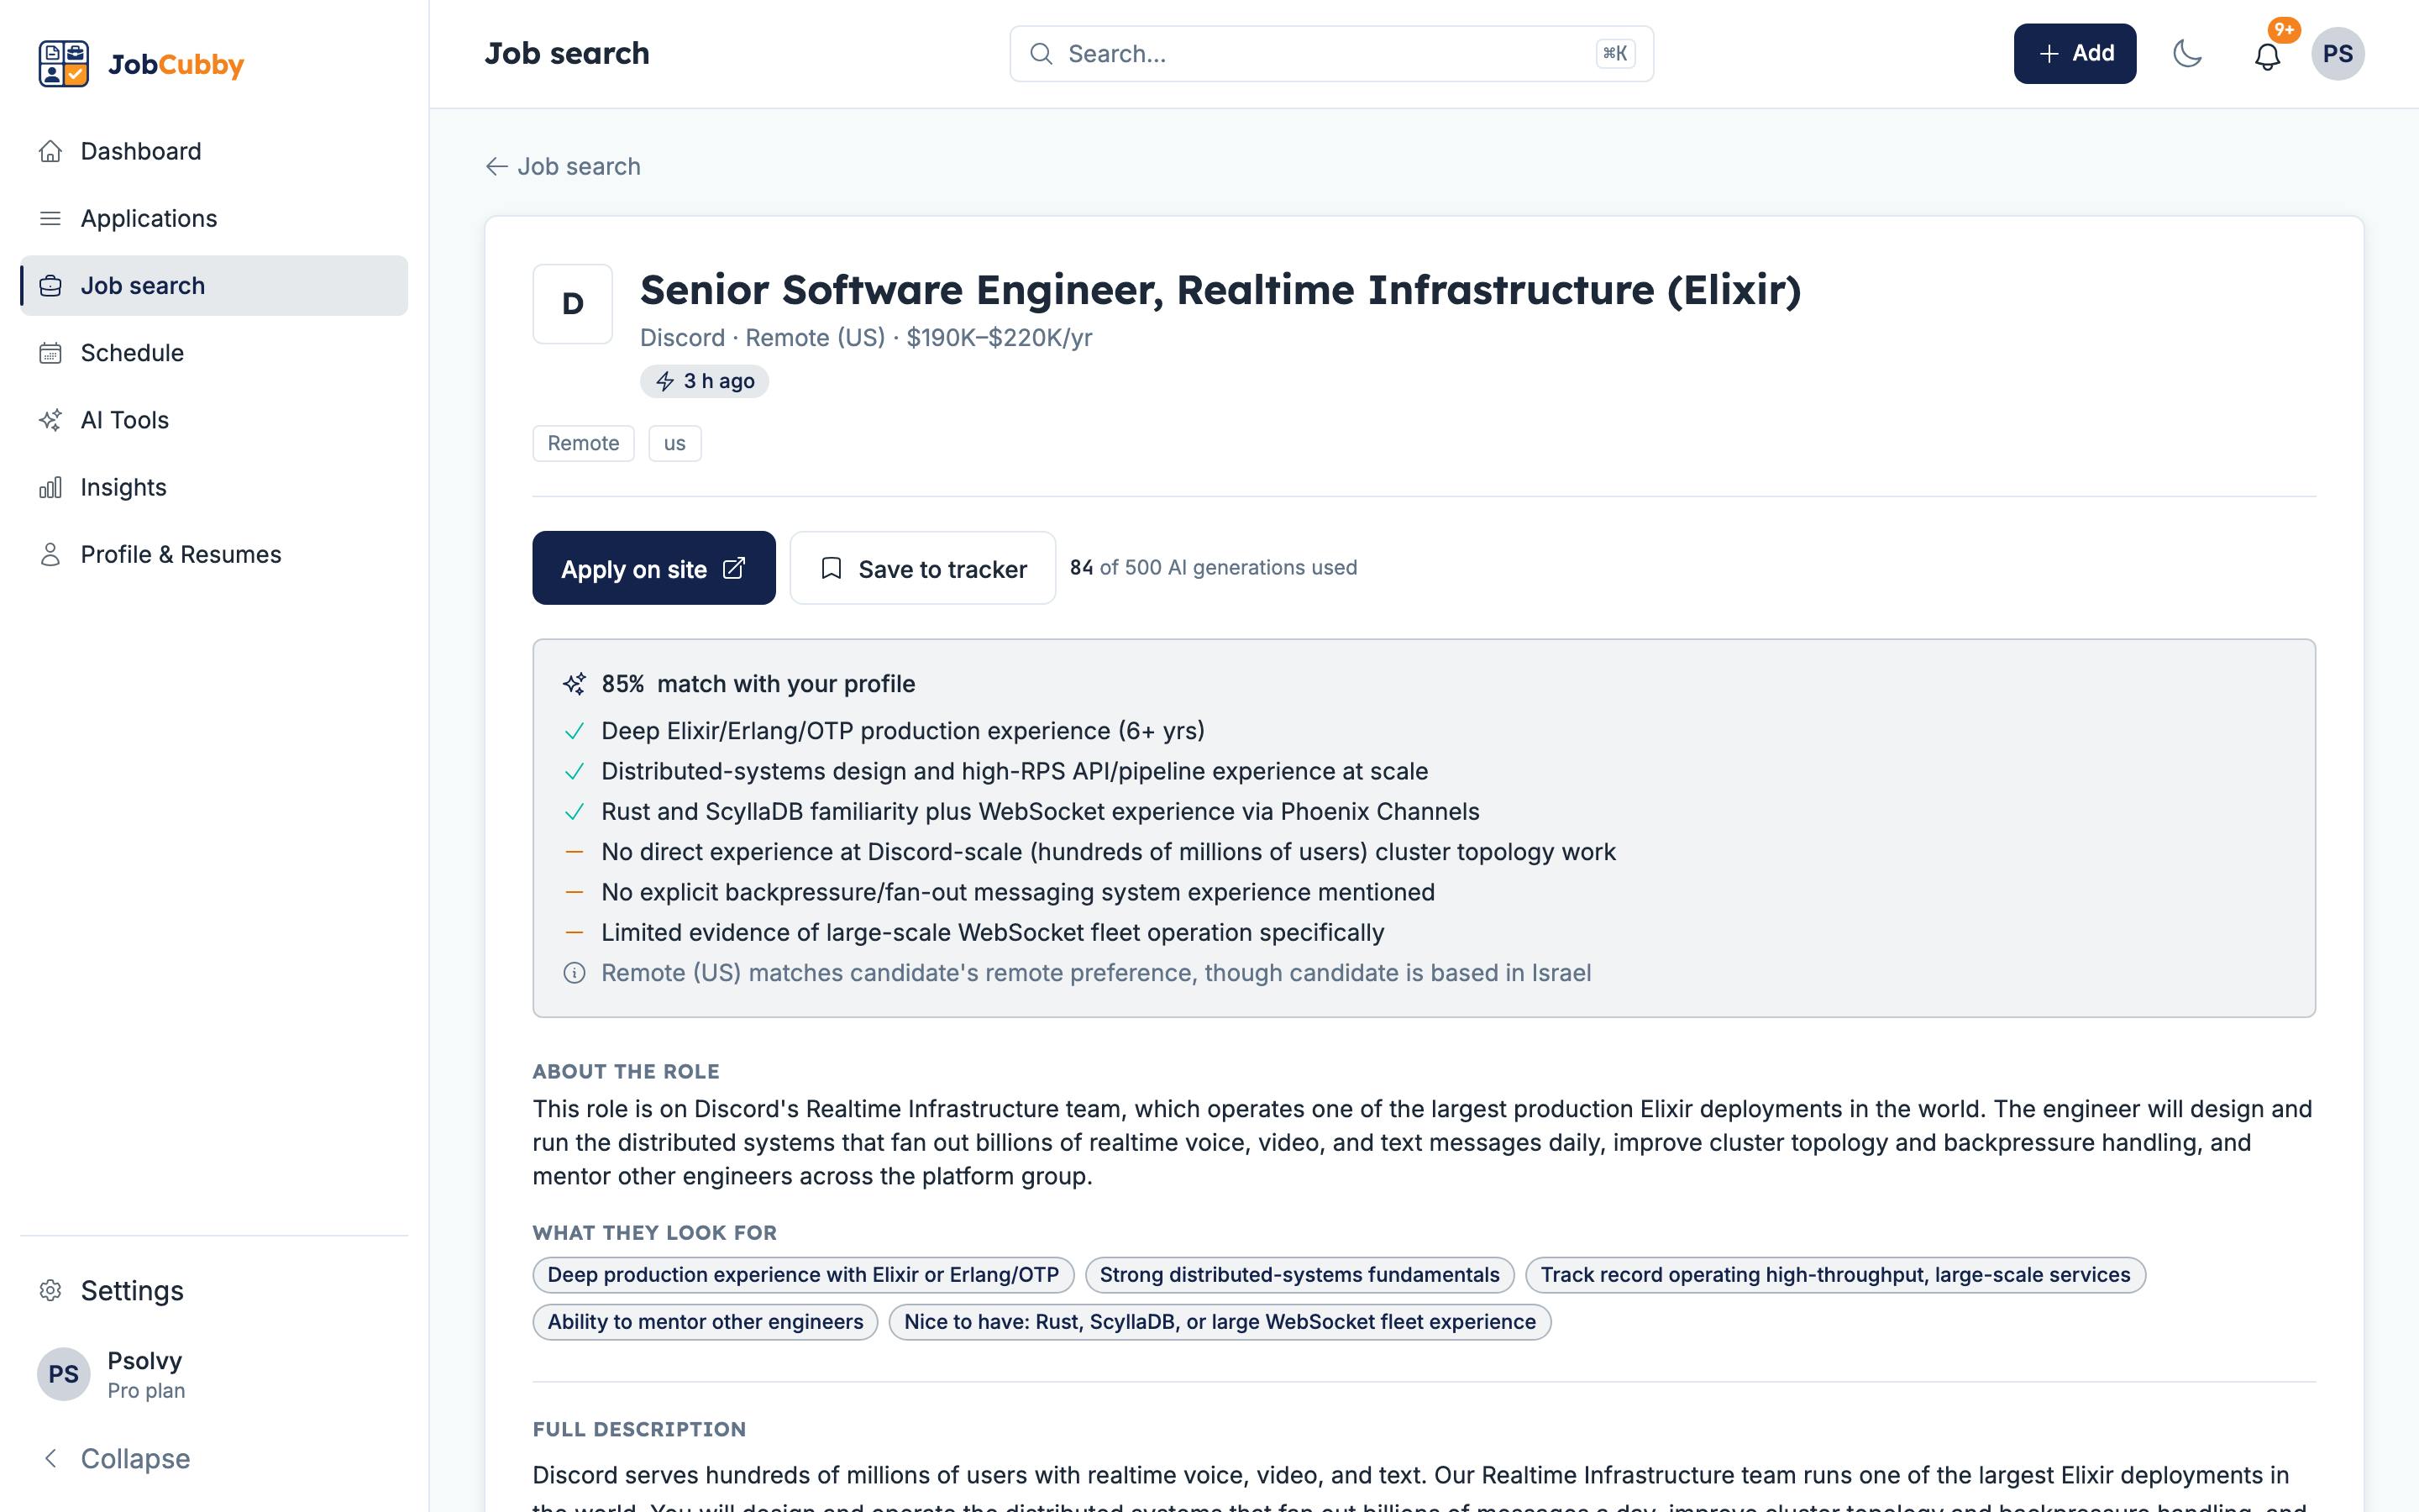
Task: Click the Schedule calendar icon
Action: click(x=50, y=353)
